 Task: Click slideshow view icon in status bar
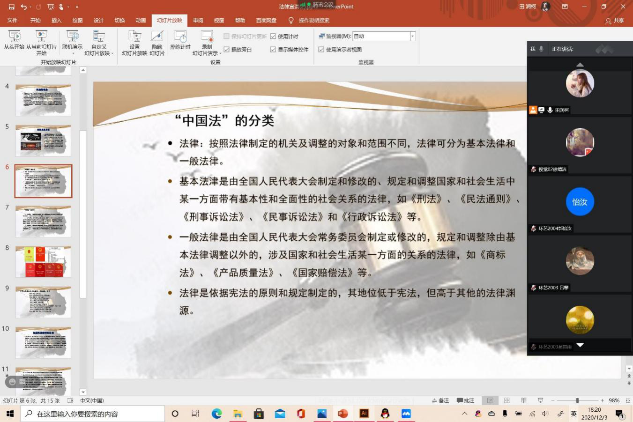(540, 400)
